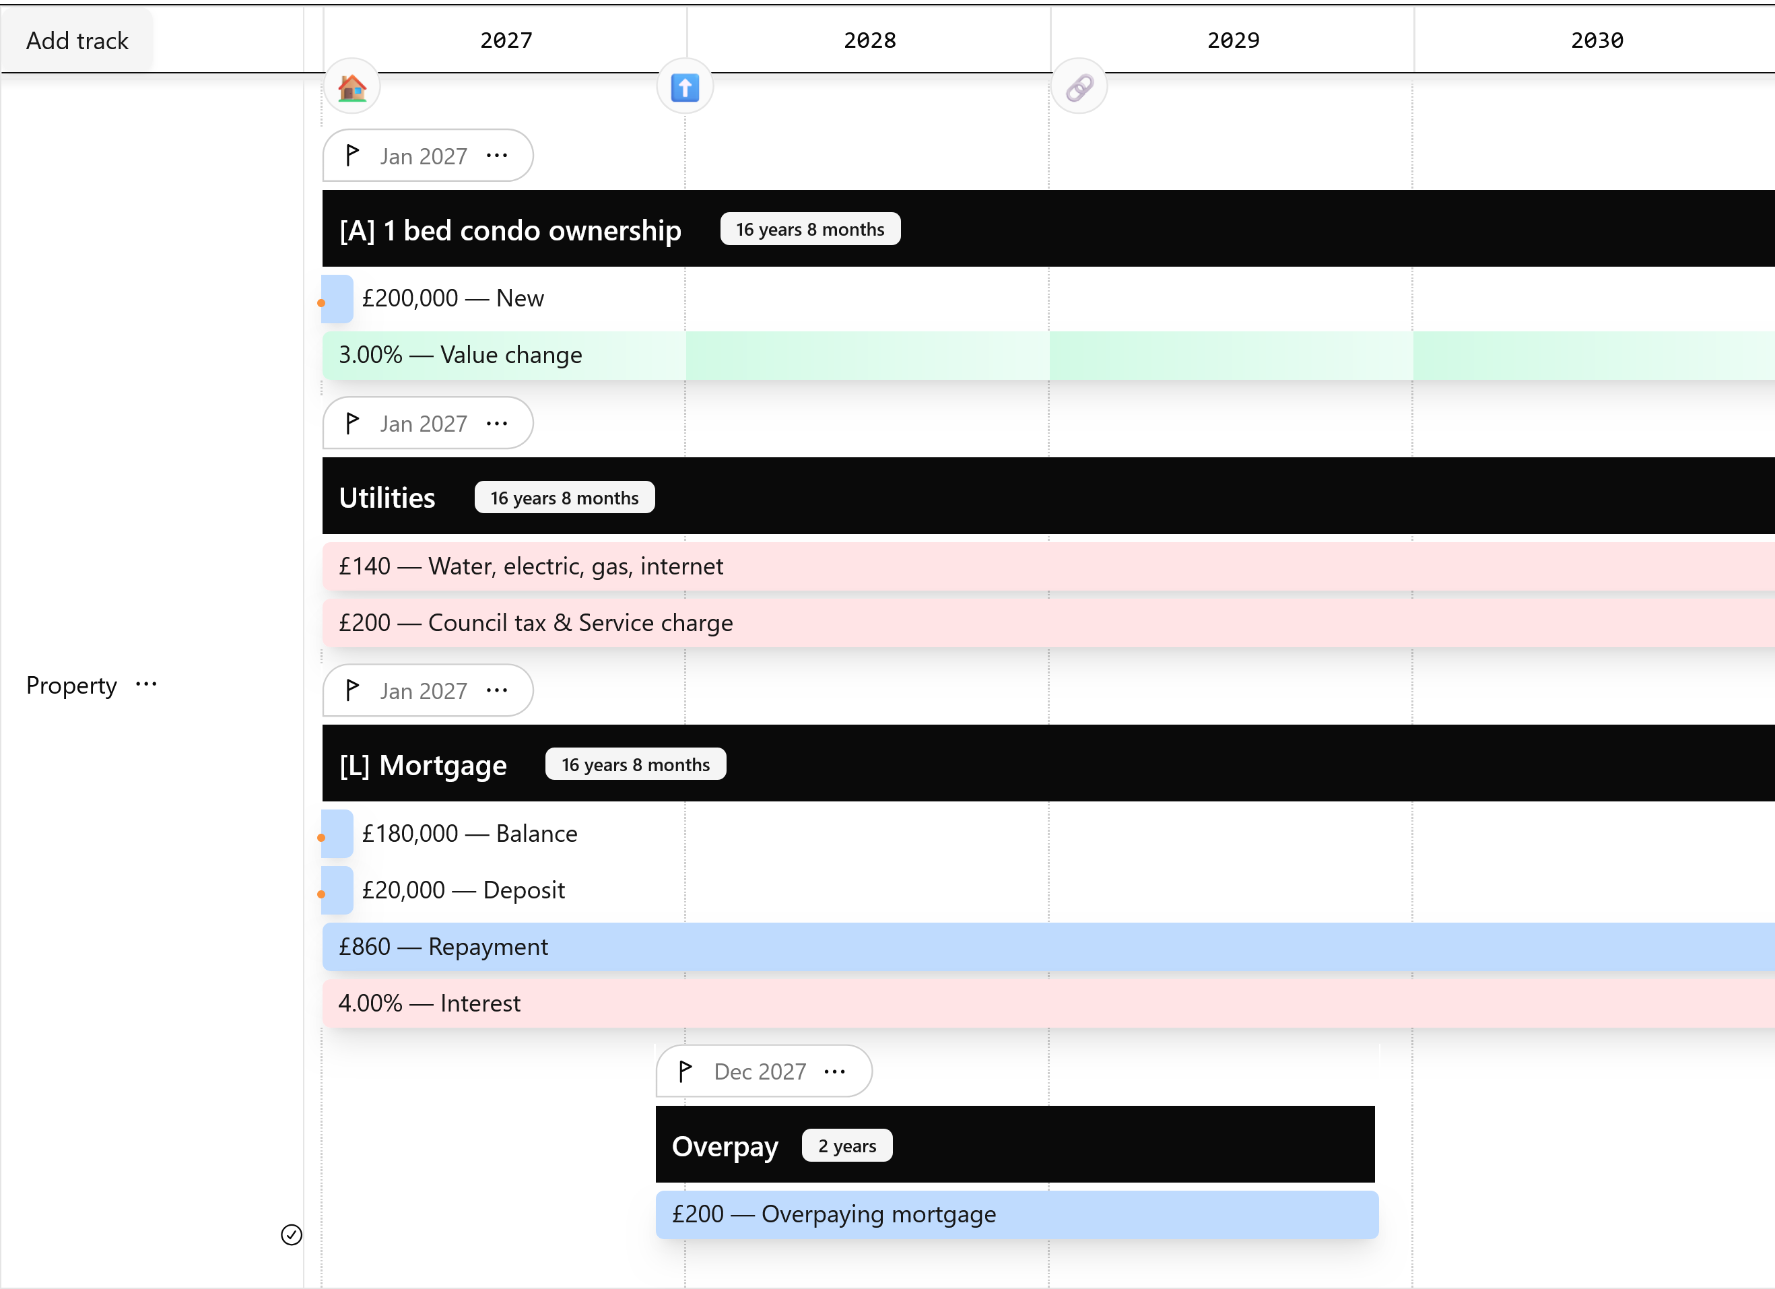Open ellipsis menu above condo ownership block
This screenshot has height=1289, width=1775.
(497, 156)
